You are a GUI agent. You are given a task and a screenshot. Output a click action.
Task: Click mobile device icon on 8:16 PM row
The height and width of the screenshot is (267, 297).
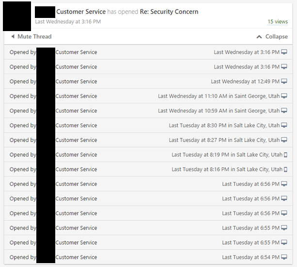tap(285, 169)
